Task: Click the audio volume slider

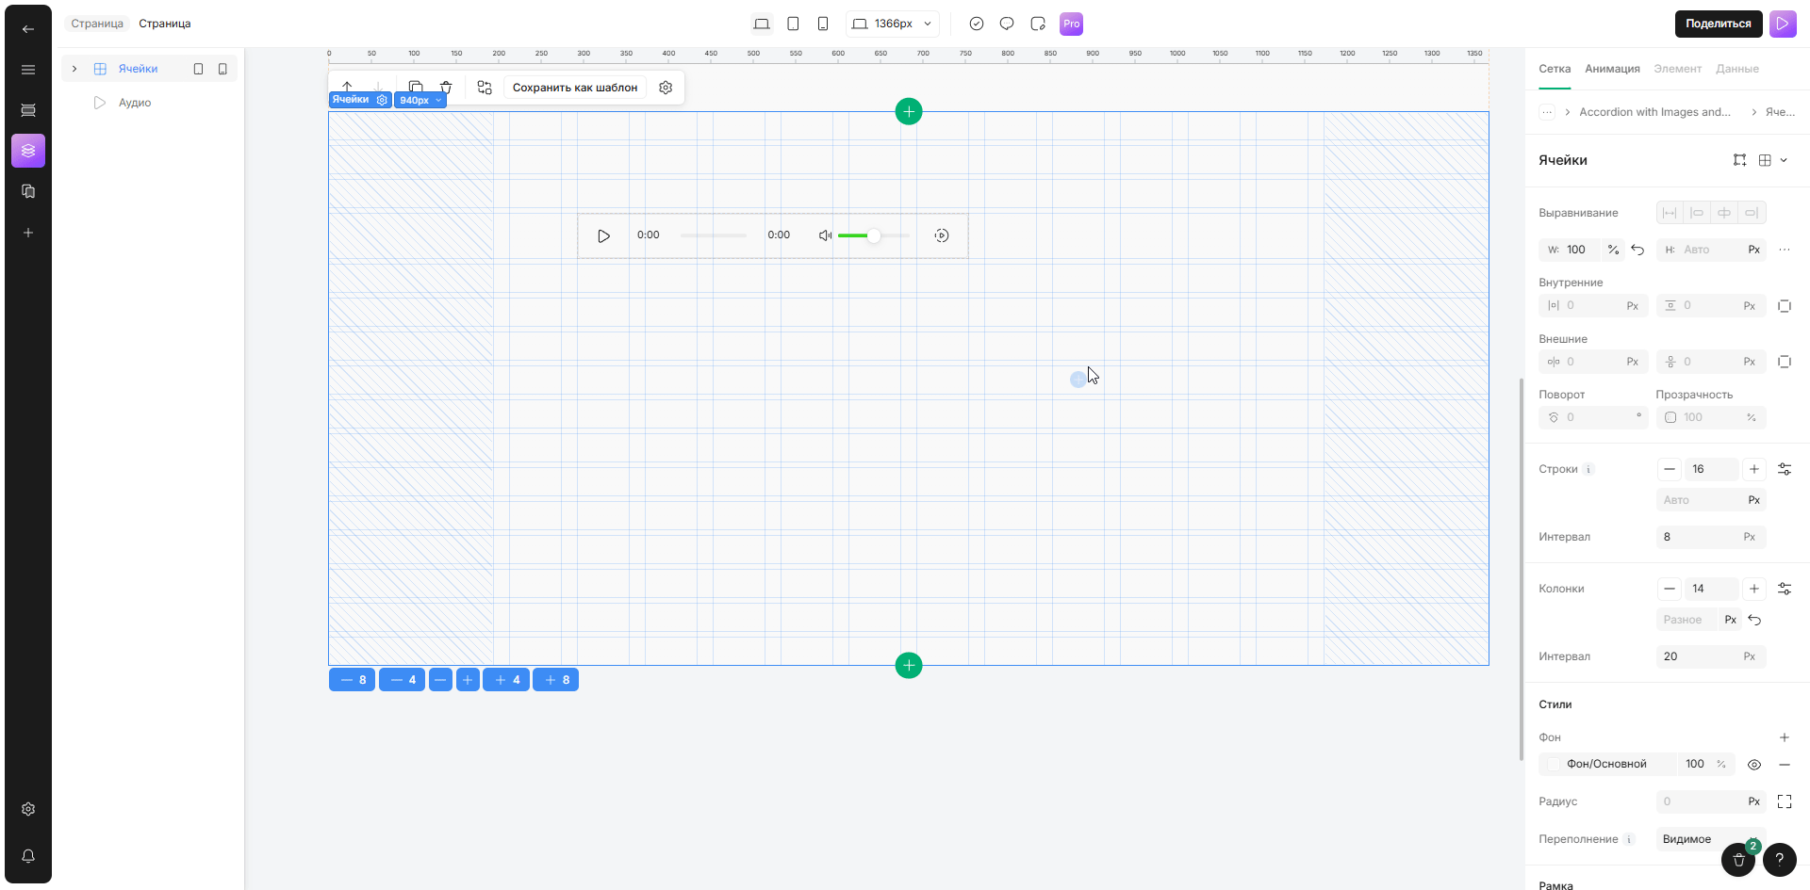Action: coord(873,235)
